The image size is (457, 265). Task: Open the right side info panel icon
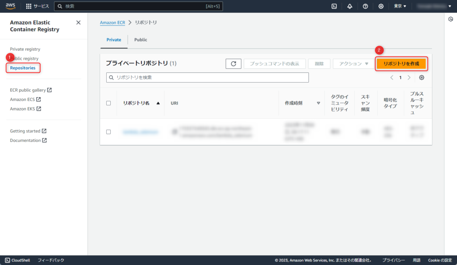pyautogui.click(x=451, y=19)
